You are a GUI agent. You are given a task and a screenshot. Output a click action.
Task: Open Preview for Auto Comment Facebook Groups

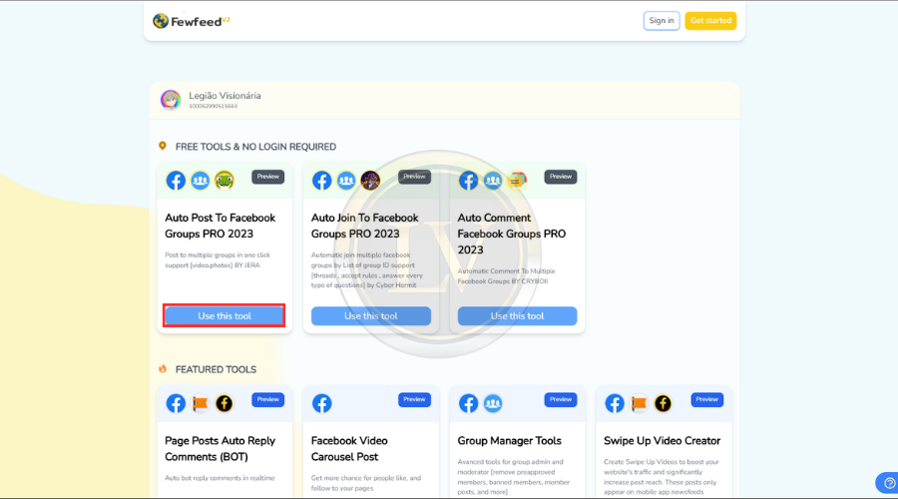[561, 177]
